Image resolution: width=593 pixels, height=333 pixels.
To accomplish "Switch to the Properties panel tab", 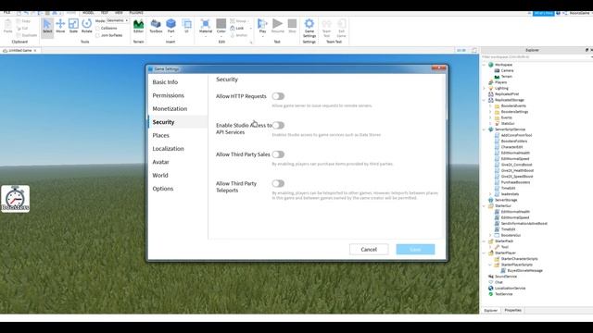I will (x=512, y=310).
